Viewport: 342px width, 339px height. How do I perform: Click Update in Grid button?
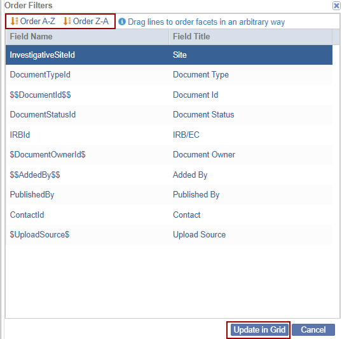(x=259, y=329)
